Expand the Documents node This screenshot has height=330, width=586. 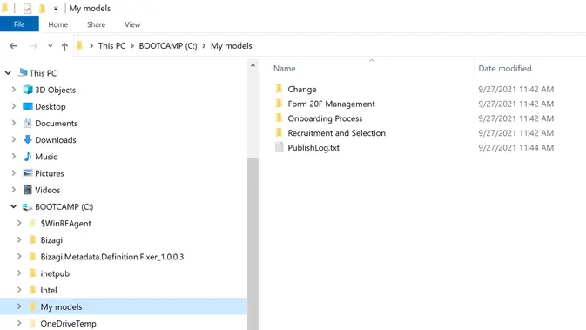point(14,123)
